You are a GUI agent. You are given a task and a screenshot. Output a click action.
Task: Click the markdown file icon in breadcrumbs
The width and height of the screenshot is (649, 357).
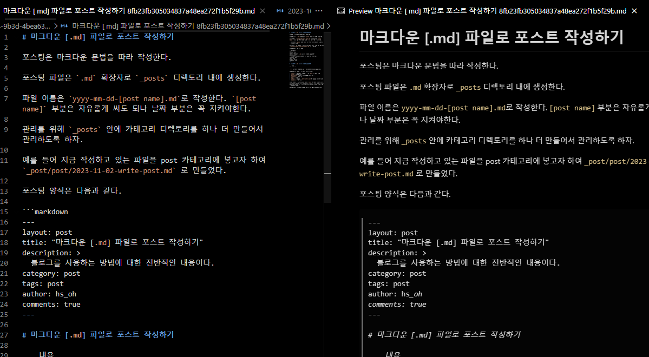tap(64, 26)
